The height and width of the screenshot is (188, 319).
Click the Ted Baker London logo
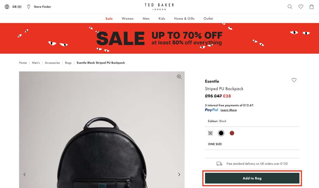click(x=159, y=7)
